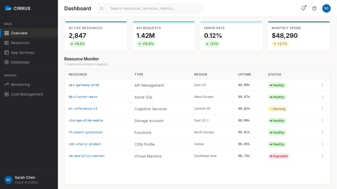This screenshot has width=337, height=189.
Task: Open actions menu for ml-inference-v3
Action: [x=323, y=109]
